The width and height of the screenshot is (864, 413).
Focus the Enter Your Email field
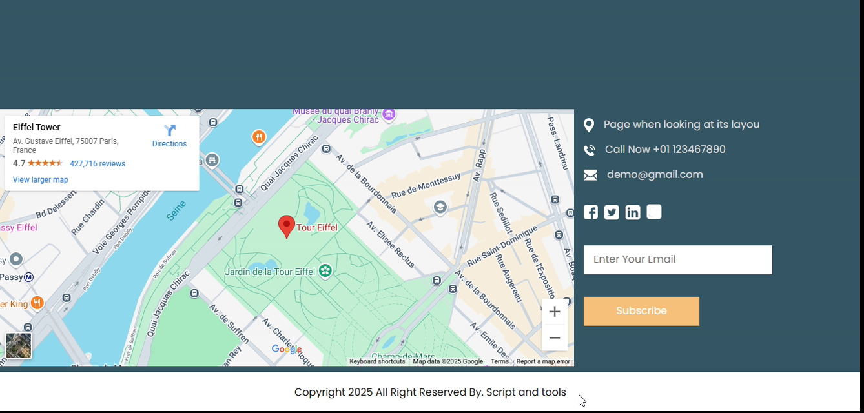point(677,259)
